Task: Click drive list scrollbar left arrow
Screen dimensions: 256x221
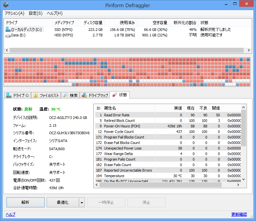Action: coord(7,50)
